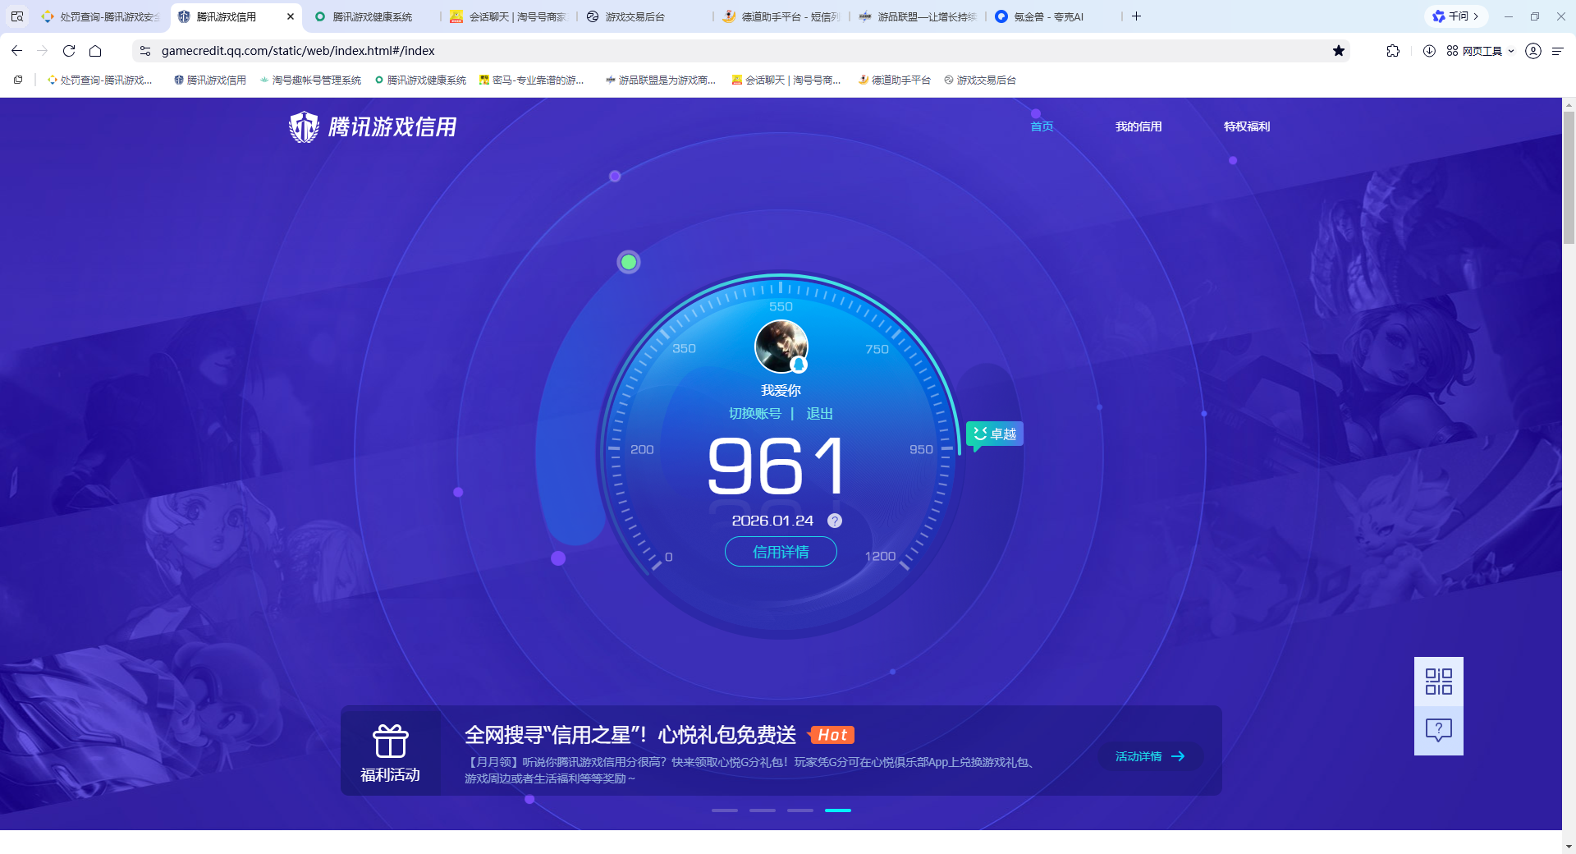
Task: Open the 特权福利 menu item
Action: [x=1246, y=126]
